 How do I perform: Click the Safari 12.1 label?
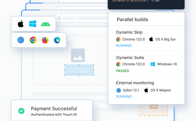(131, 90)
